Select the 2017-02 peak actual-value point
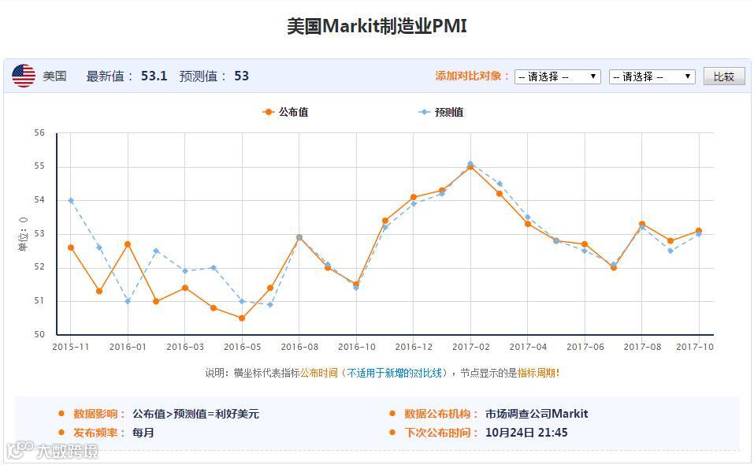Screen dimensions: 754x465 pyautogui.click(x=471, y=167)
